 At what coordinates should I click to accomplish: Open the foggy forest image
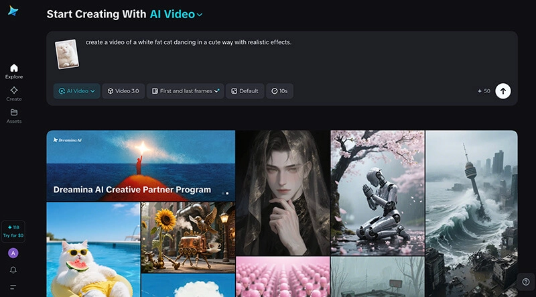(378, 277)
